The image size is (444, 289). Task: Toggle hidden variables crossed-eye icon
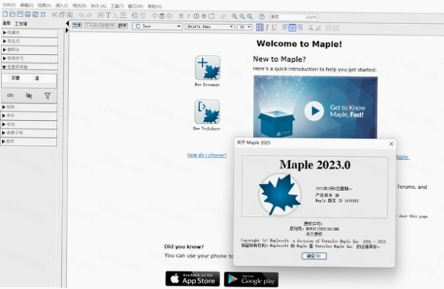29,96
